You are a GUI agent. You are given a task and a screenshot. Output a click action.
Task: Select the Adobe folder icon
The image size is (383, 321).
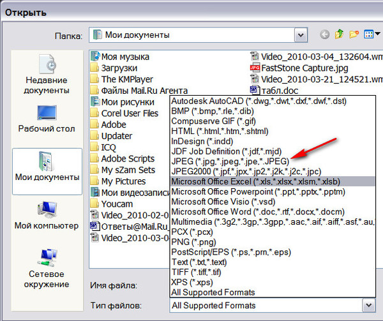tap(94, 124)
